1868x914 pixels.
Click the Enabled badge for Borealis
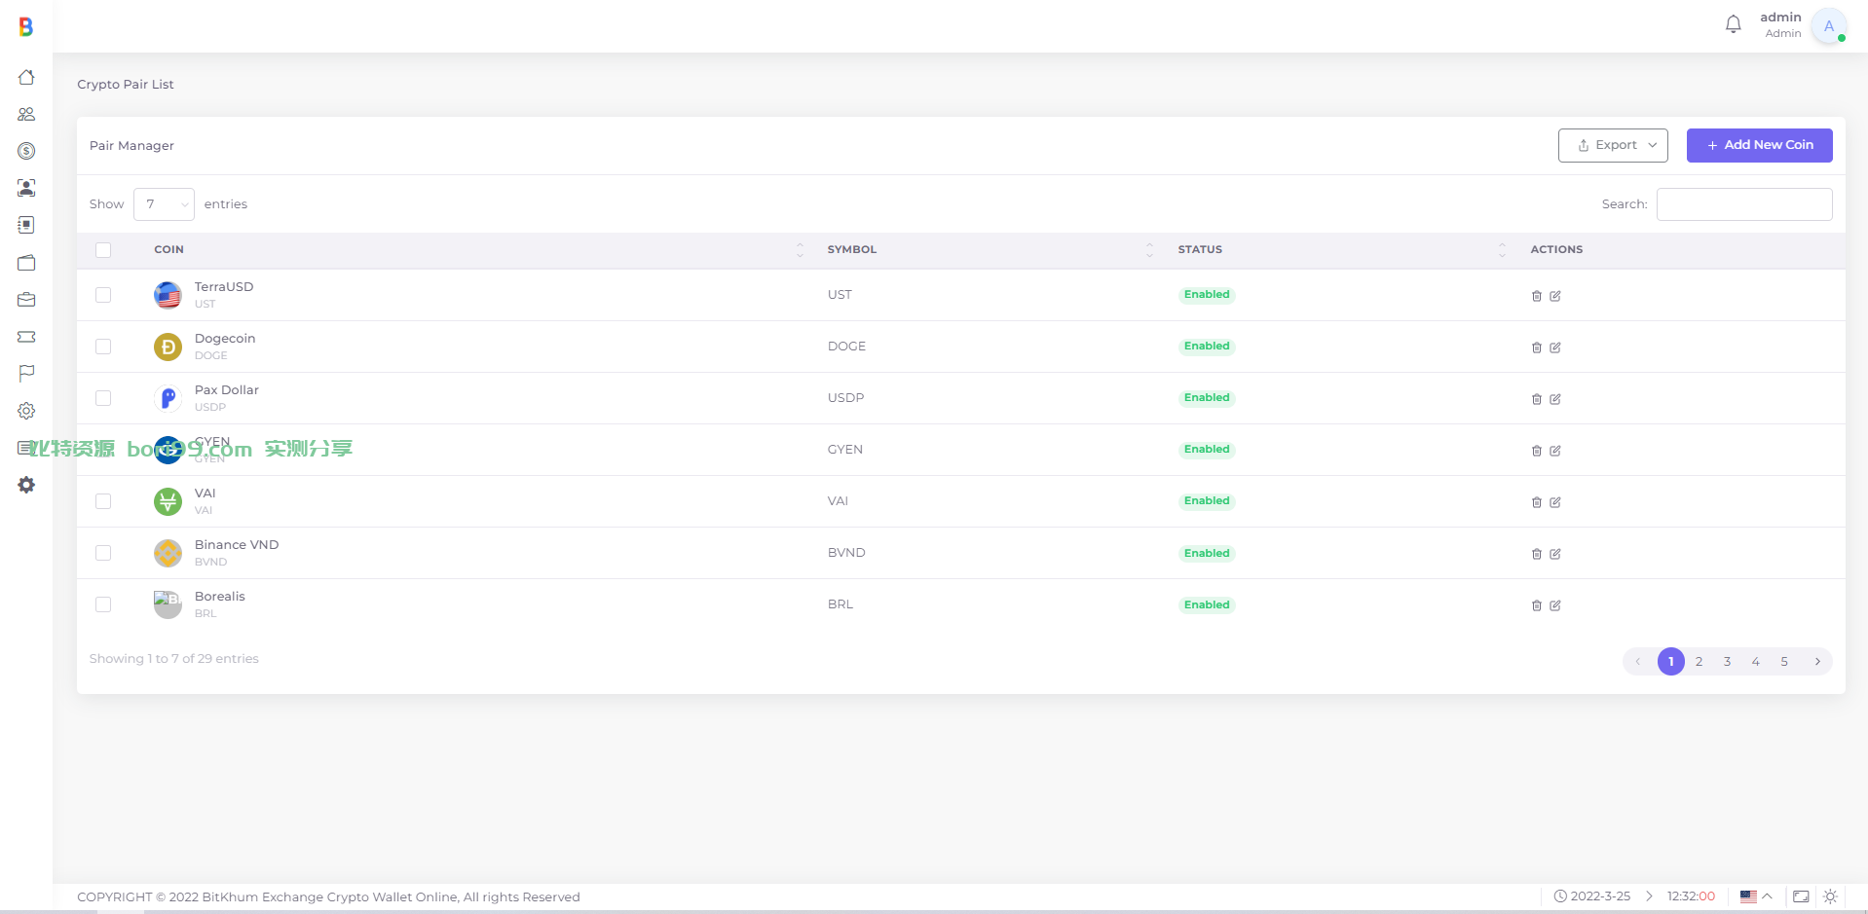pos(1207,605)
